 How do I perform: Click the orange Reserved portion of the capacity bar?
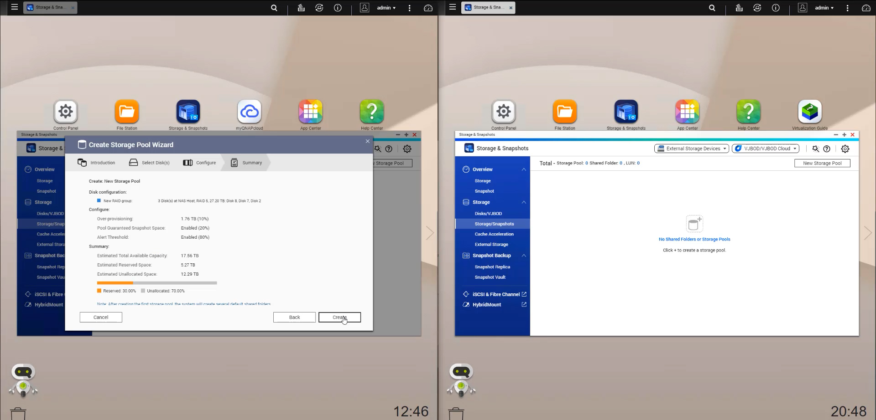pos(115,283)
